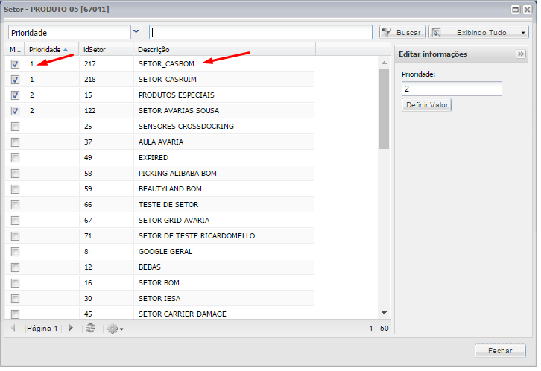The width and height of the screenshot is (541, 371).
Task: Check the EXPIRED row checkbox
Action: [15, 158]
